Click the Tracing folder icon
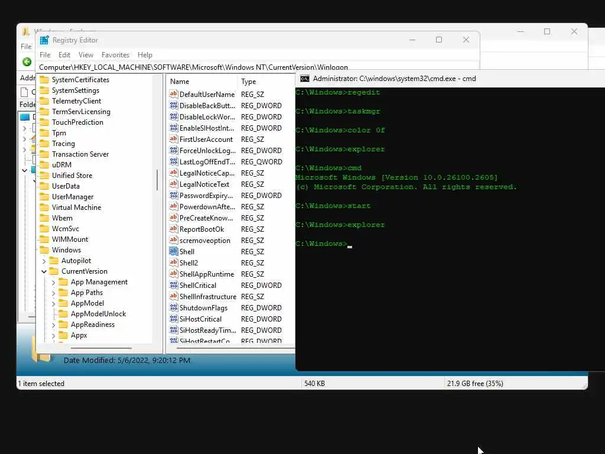Viewport: 605px width, 454px height. [x=44, y=144]
